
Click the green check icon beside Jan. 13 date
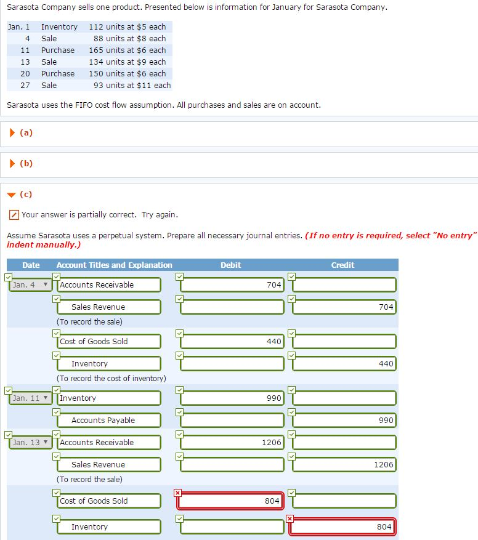(8, 435)
